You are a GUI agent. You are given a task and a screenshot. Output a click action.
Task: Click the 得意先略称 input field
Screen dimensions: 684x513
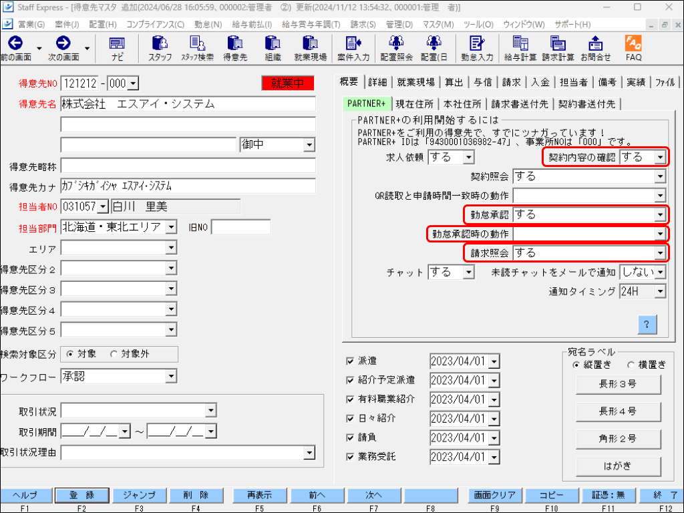(x=188, y=166)
